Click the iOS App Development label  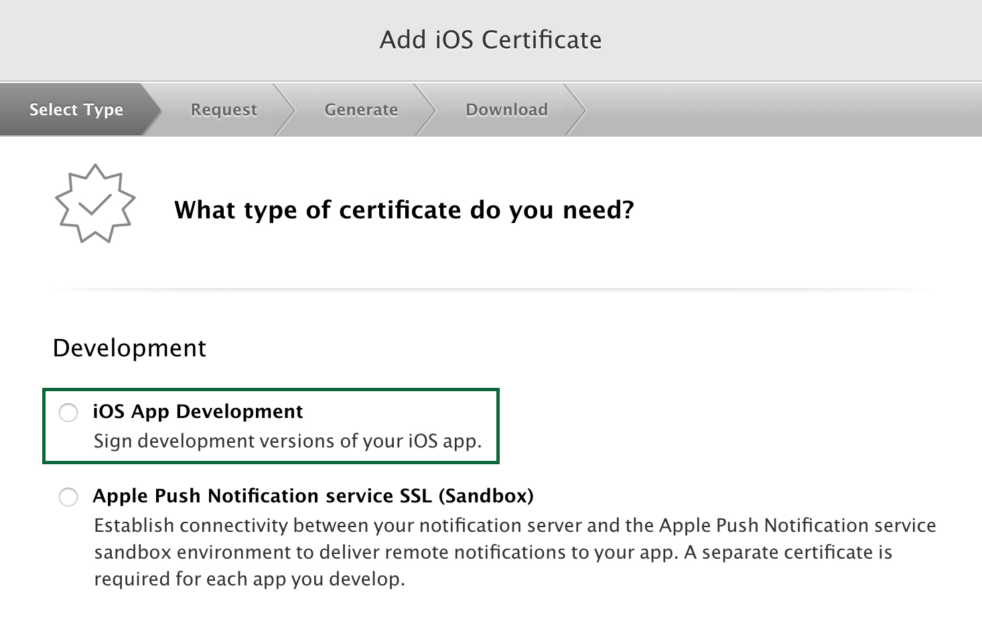[198, 411]
